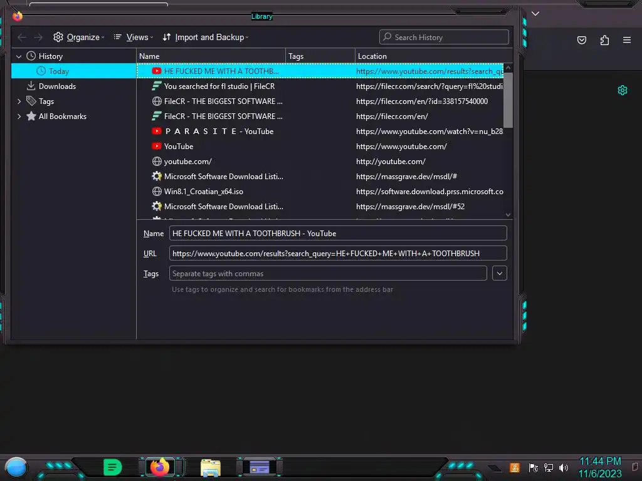Expand the All Bookmarks node
Screen dimensions: 642x481
(x=19, y=116)
